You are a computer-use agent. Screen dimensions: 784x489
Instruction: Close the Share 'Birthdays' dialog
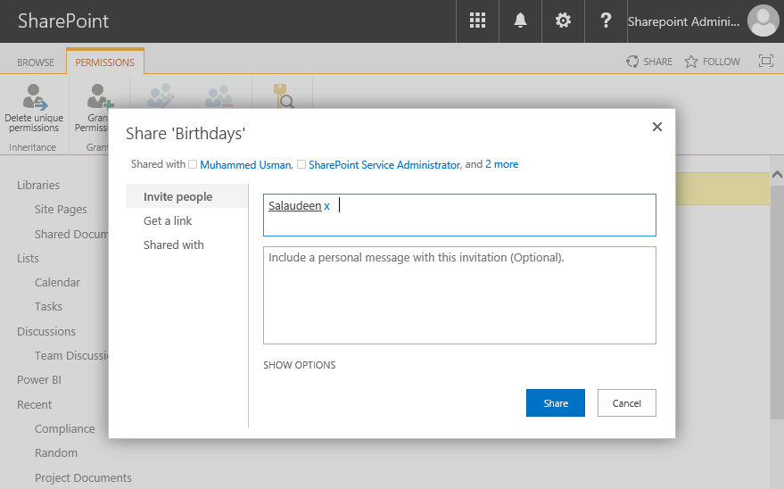[657, 127]
